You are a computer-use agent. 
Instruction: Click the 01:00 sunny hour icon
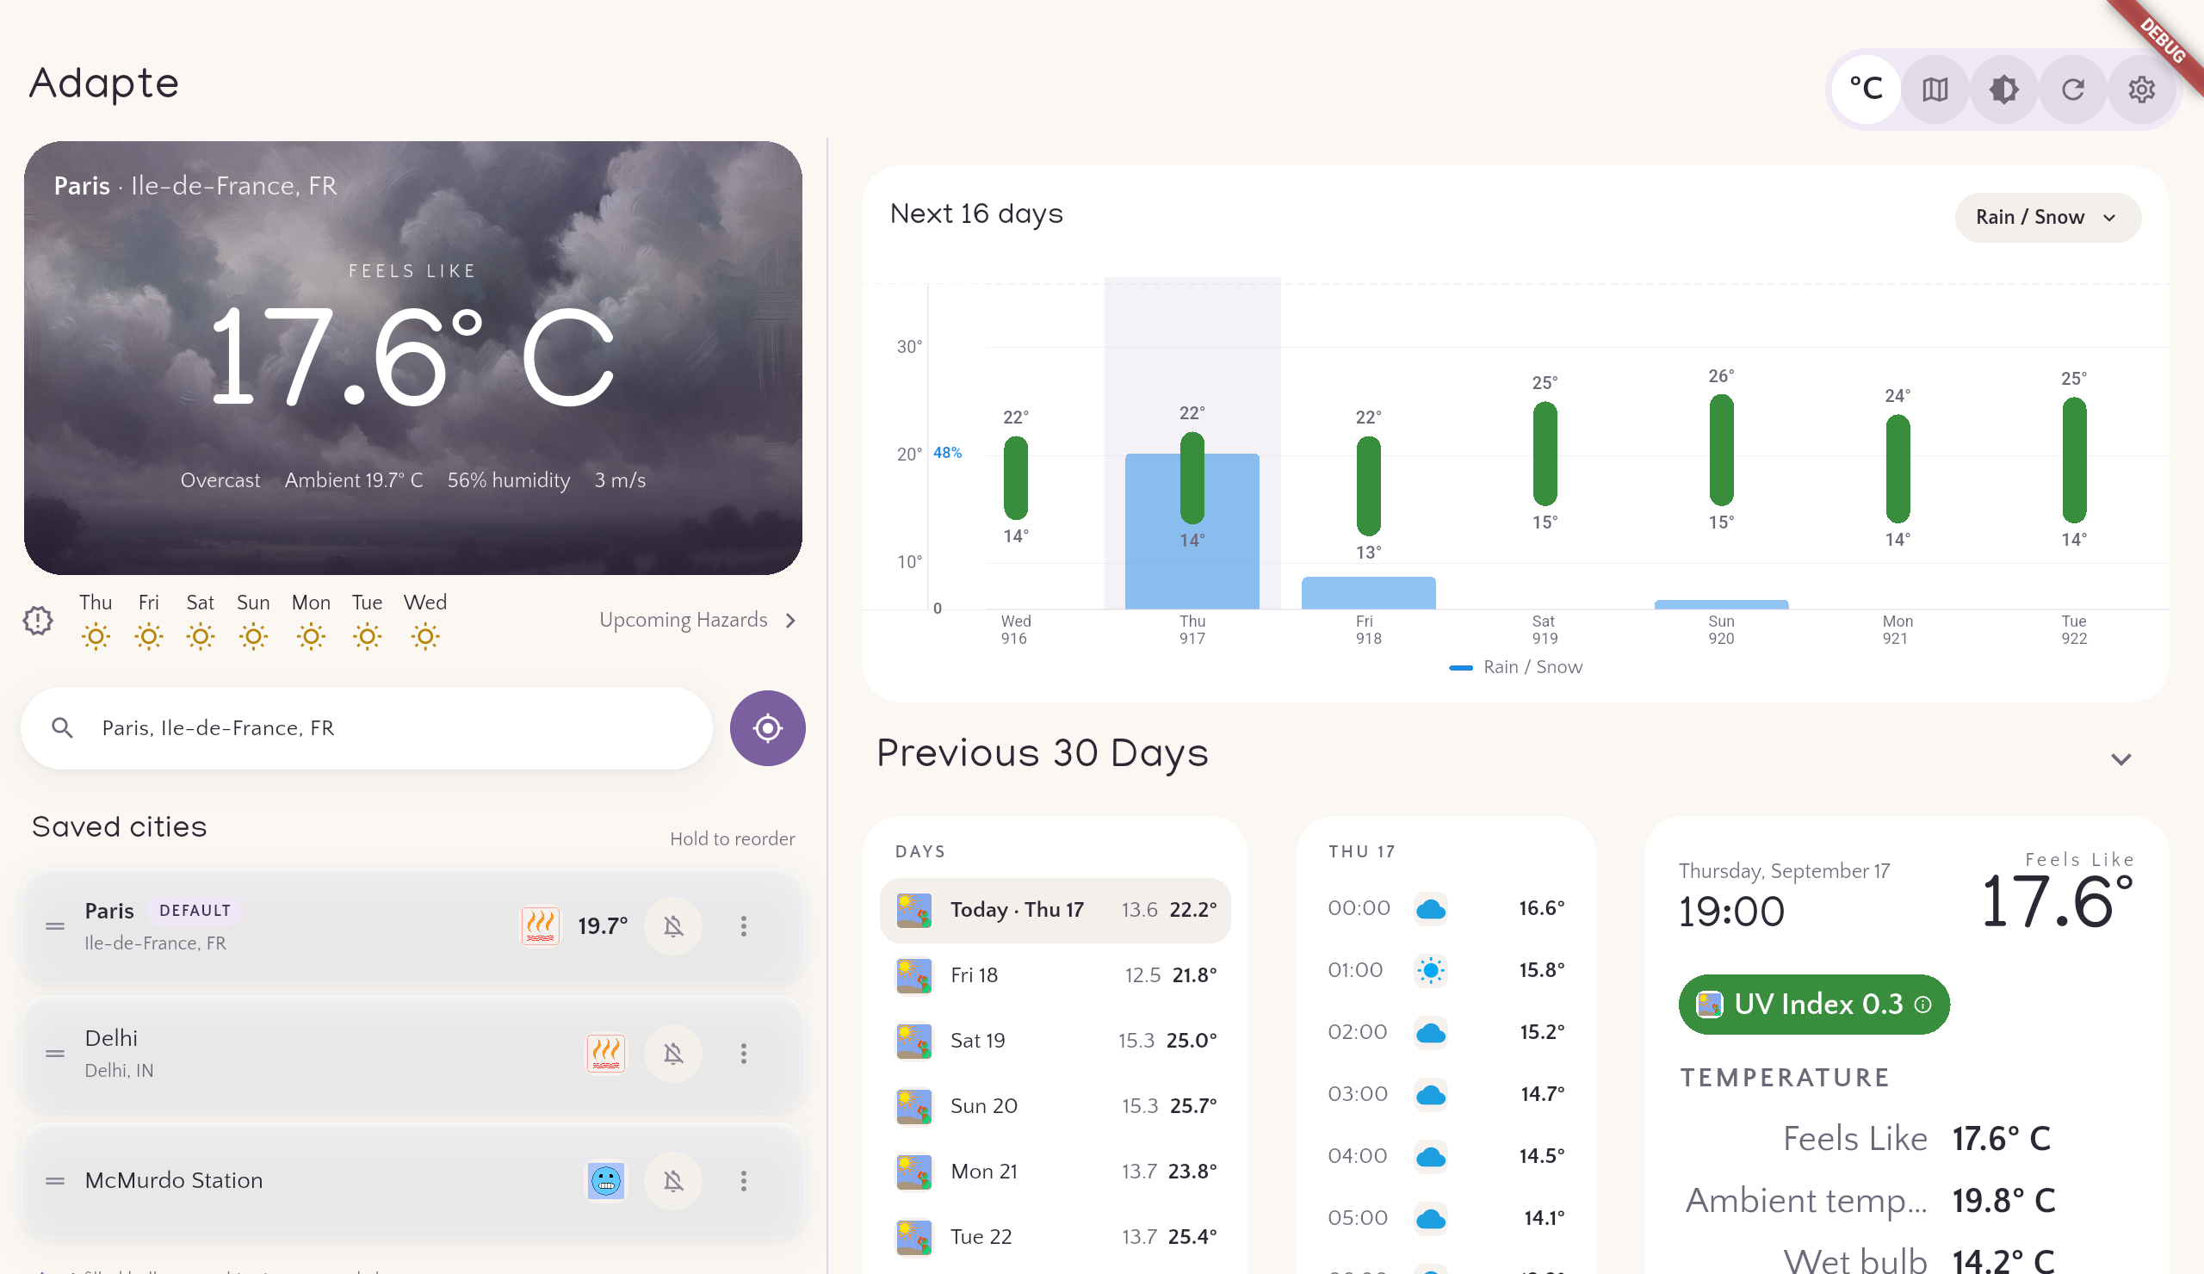(x=1430, y=971)
